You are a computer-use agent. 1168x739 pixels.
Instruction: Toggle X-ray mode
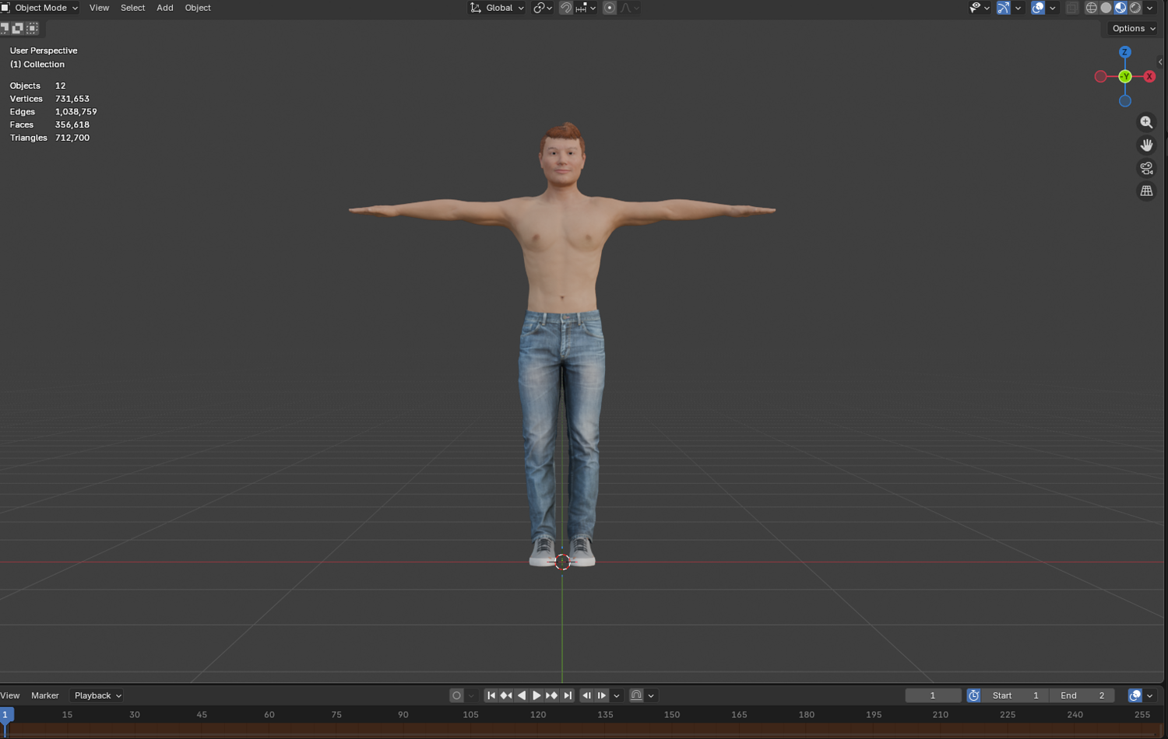pos(1072,8)
